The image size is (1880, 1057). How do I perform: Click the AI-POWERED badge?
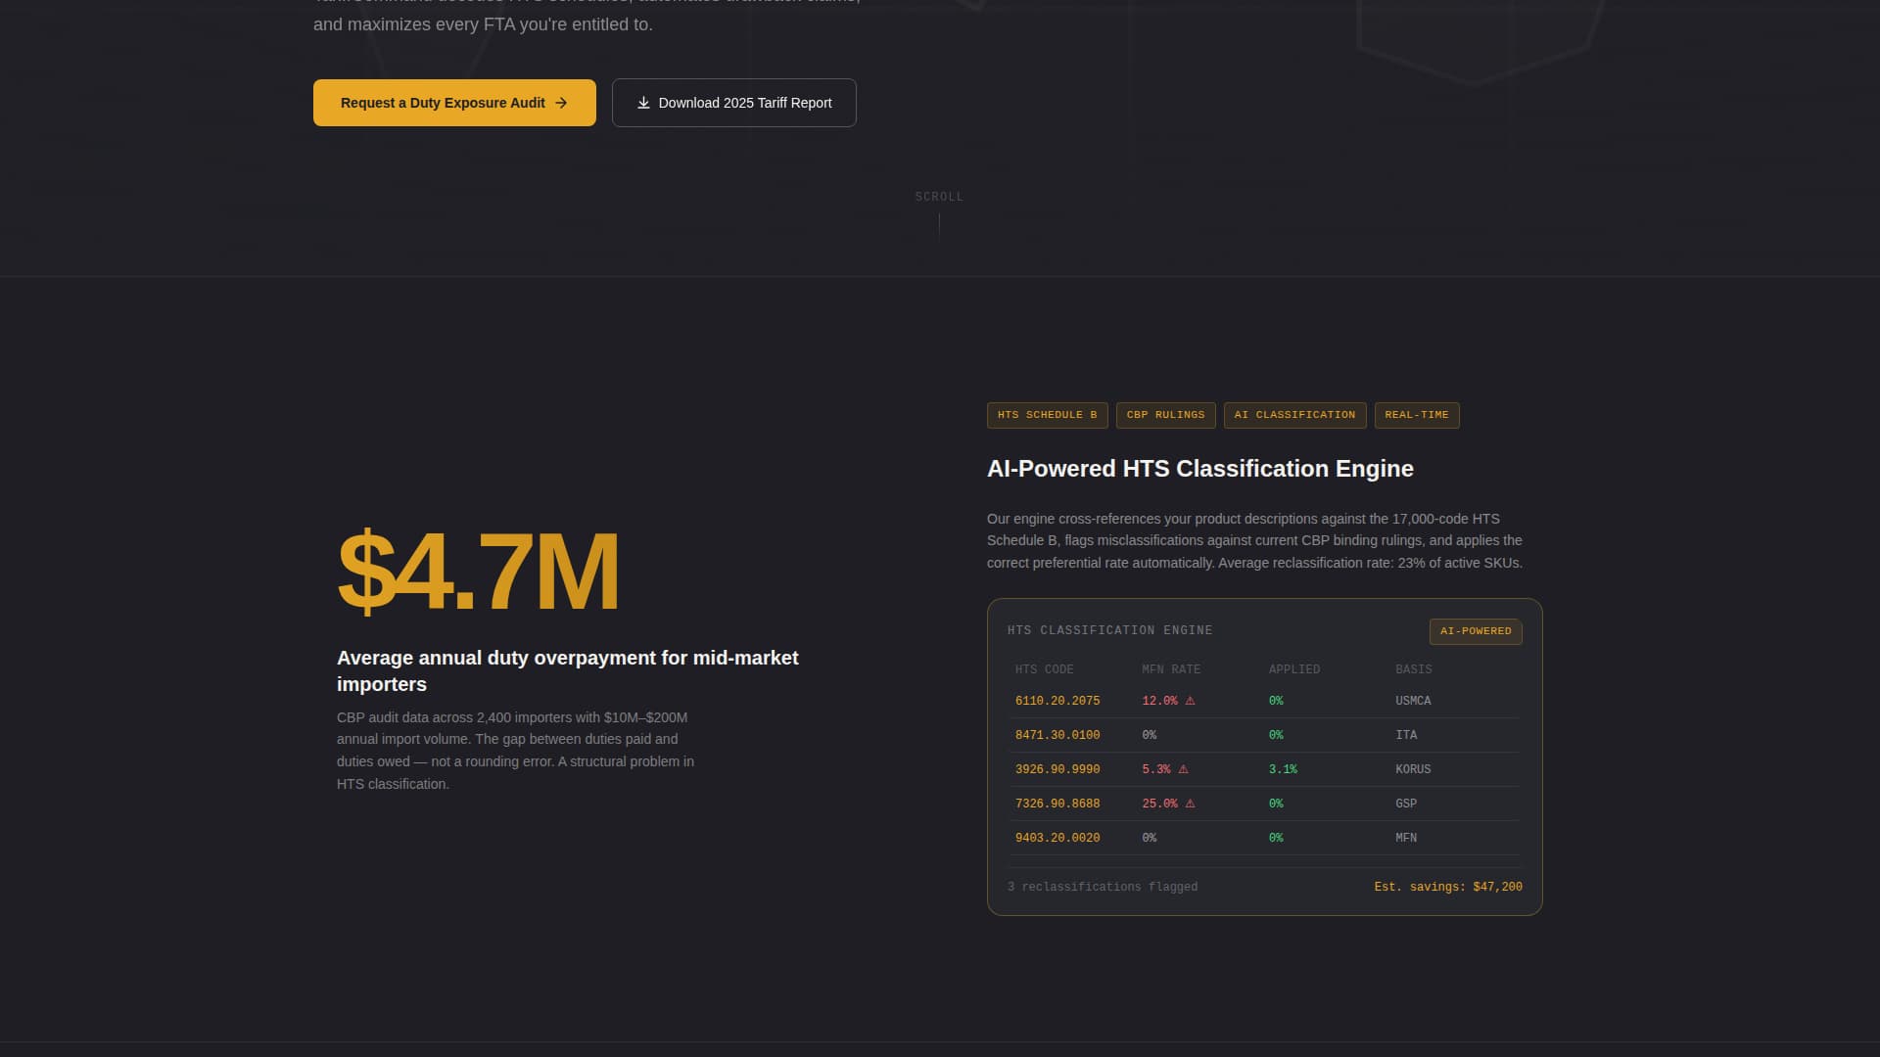point(1476,631)
